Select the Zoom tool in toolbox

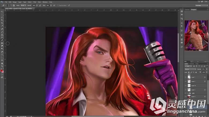(2, 66)
